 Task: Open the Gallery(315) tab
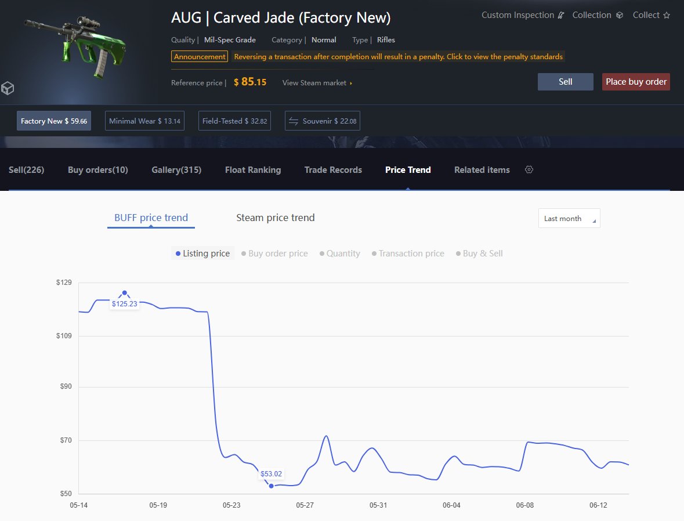[176, 170]
